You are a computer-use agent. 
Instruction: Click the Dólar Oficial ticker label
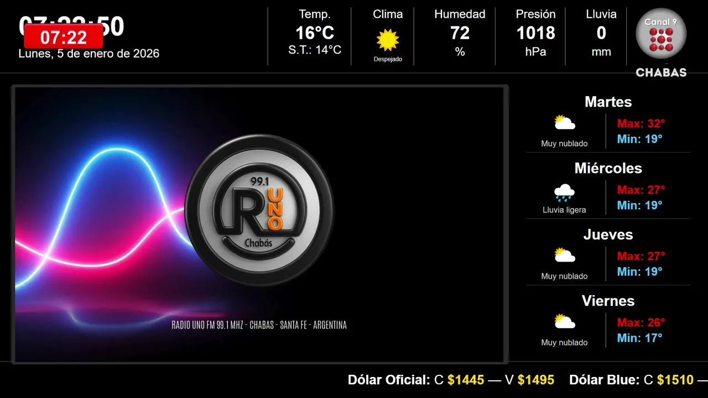click(x=389, y=380)
